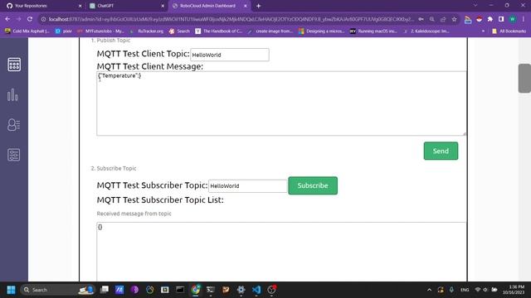
Task: Go back with the browser back arrow
Action: tap(7, 19)
